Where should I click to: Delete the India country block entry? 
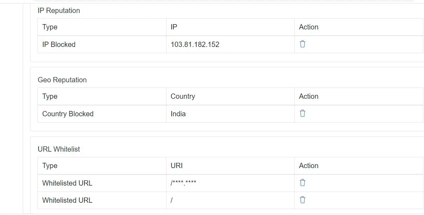click(302, 113)
